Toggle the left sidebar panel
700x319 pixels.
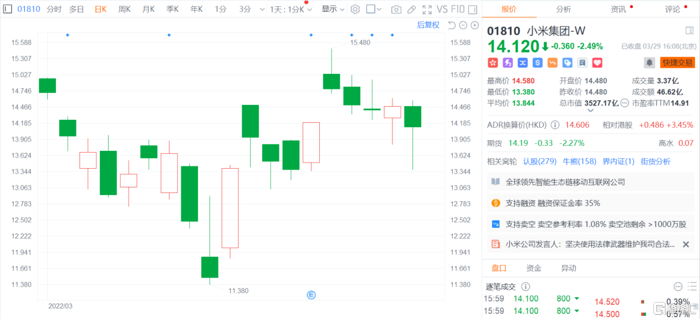7,9
